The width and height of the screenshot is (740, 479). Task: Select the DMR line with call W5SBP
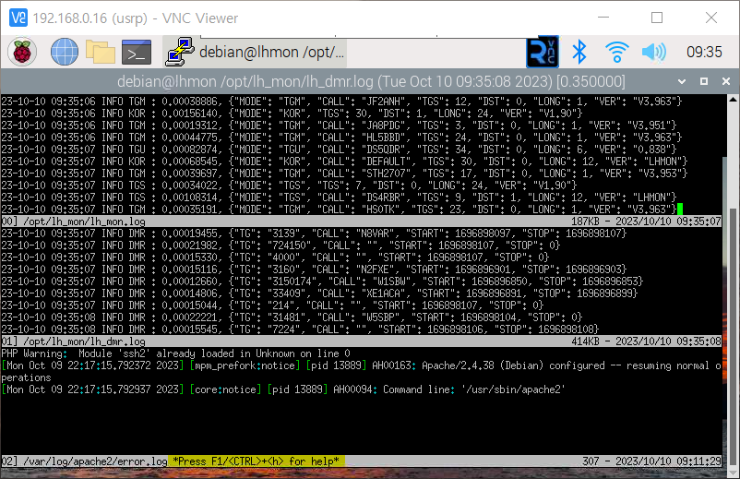coord(292,317)
